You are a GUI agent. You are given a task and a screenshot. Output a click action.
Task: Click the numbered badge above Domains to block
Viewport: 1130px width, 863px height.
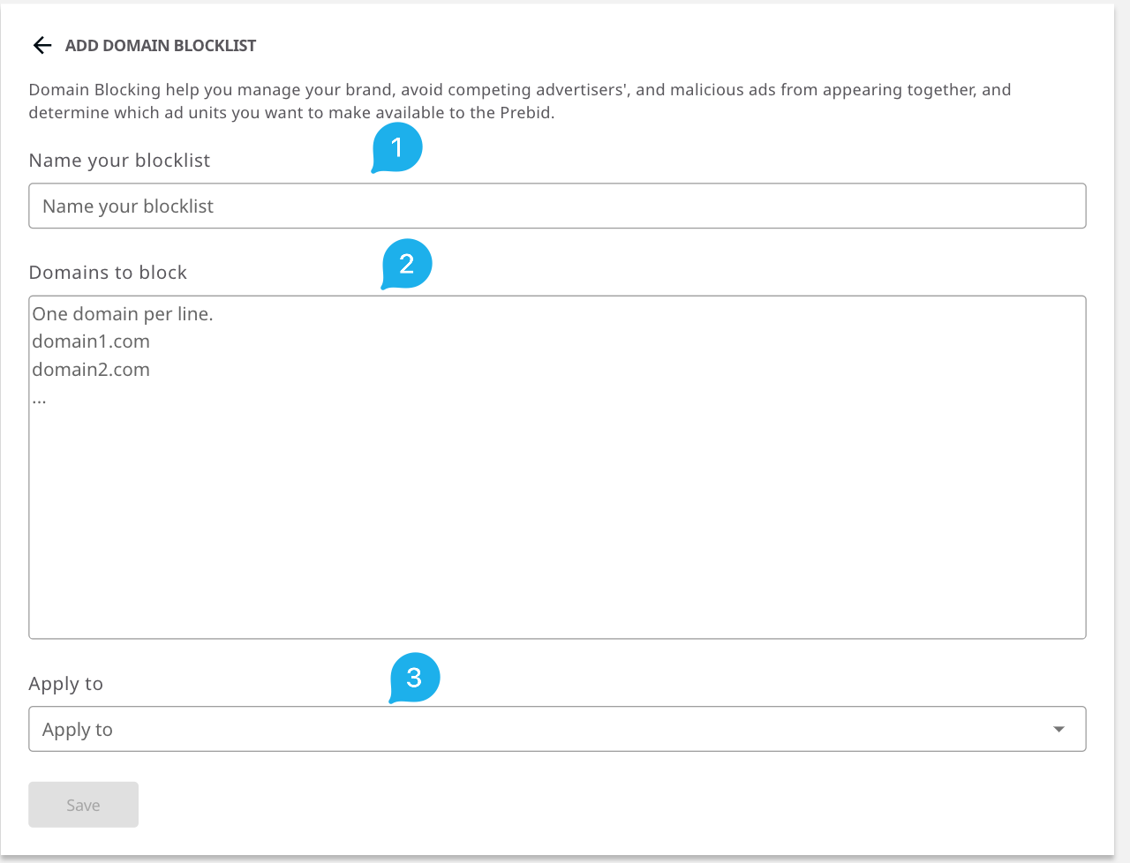pyautogui.click(x=407, y=260)
